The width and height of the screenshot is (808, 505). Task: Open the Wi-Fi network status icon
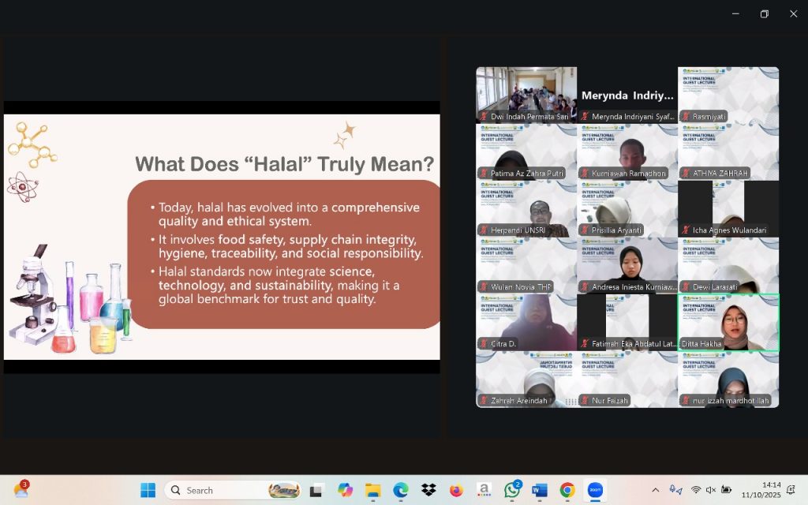696,490
